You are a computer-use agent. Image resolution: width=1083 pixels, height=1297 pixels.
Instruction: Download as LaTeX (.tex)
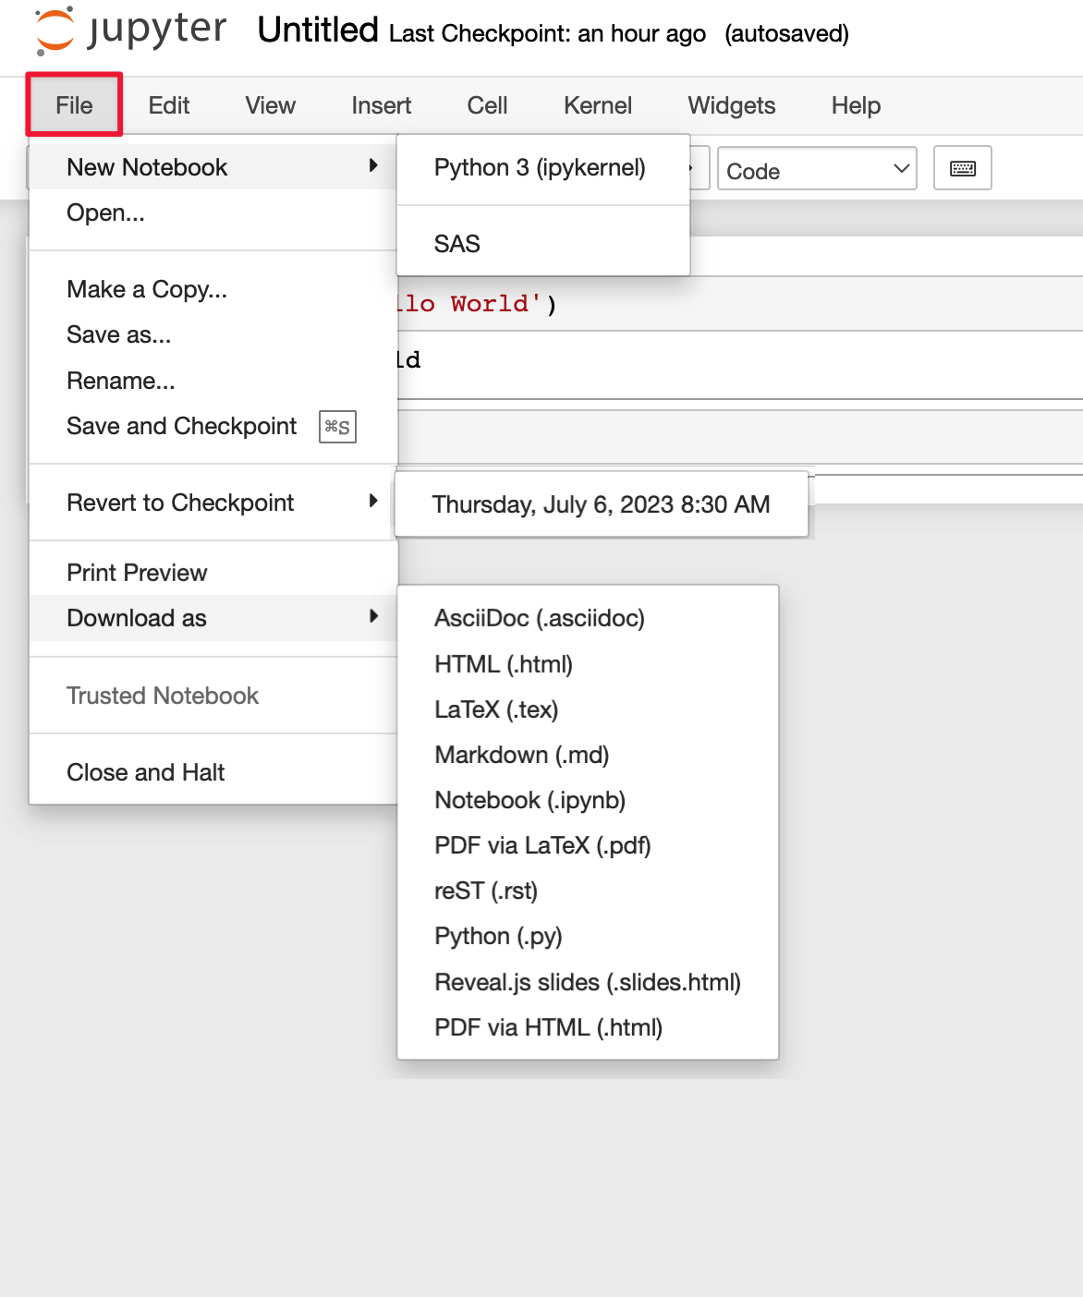[588, 709]
